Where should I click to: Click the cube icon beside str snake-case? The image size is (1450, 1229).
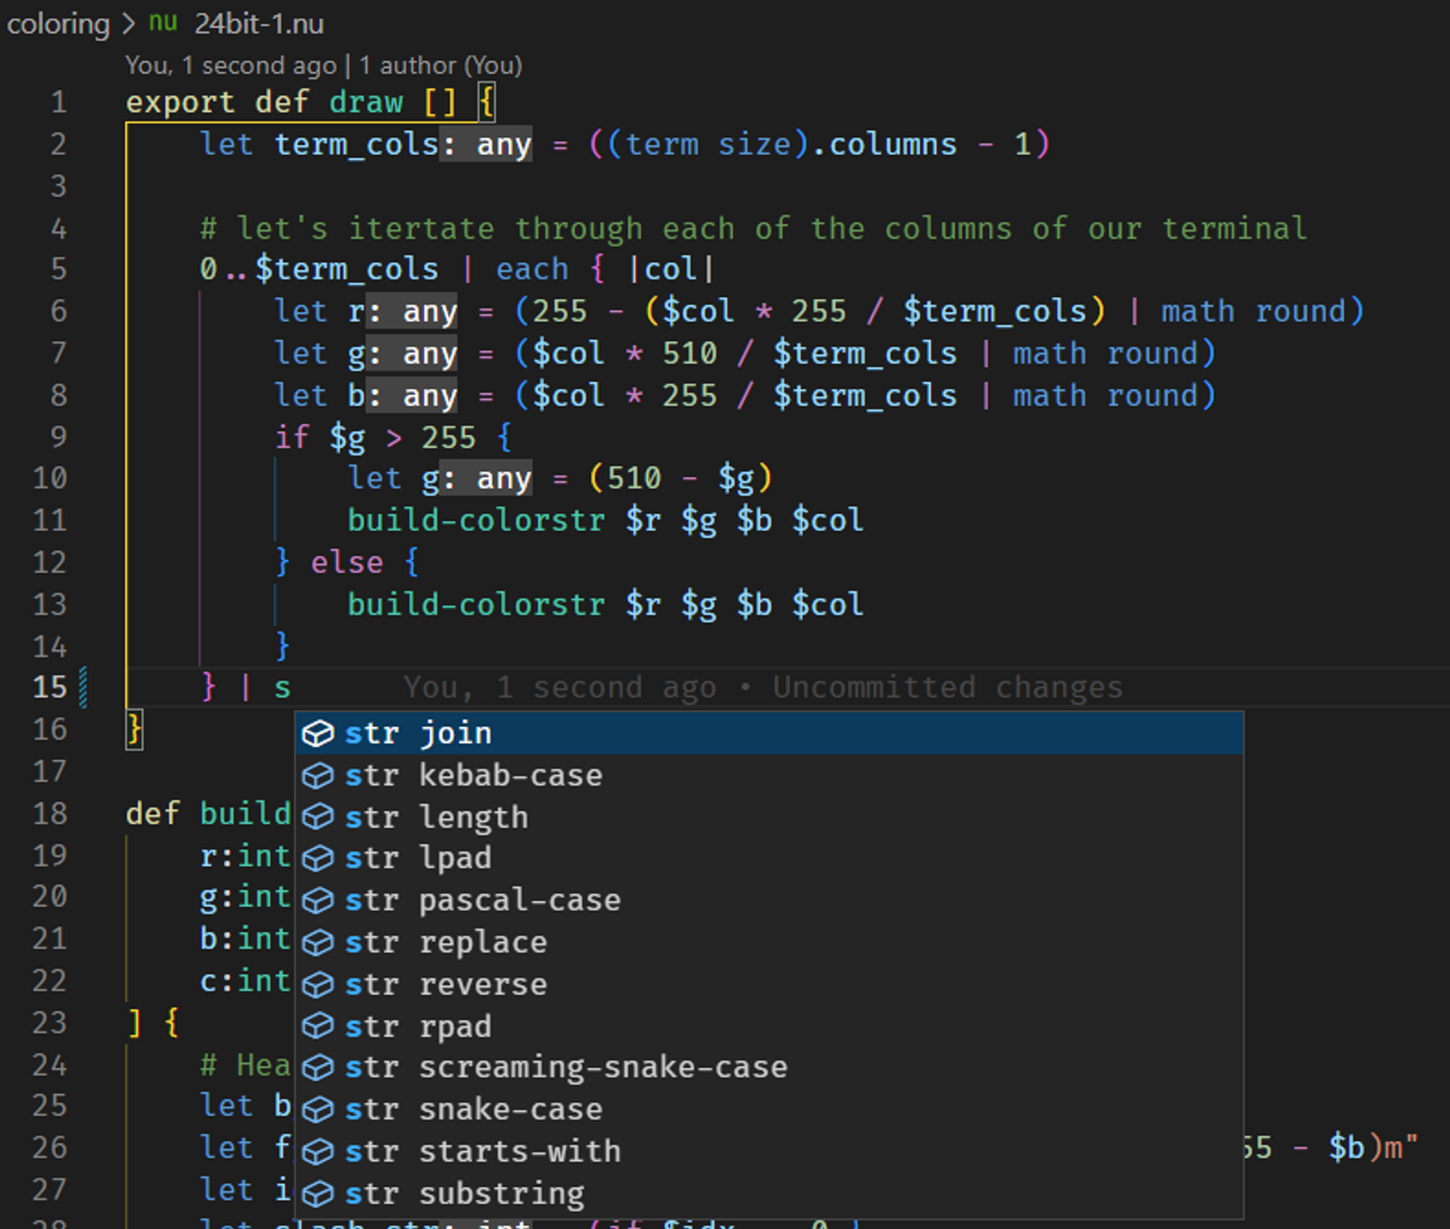318,1109
